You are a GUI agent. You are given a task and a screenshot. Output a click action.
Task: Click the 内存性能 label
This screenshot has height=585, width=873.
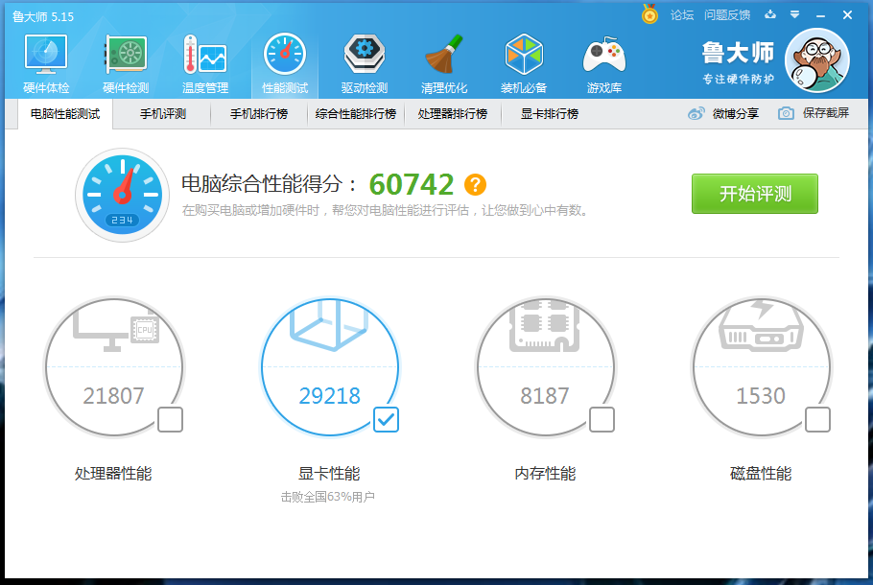coord(545,474)
